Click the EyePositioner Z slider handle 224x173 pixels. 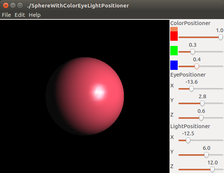[201, 118]
